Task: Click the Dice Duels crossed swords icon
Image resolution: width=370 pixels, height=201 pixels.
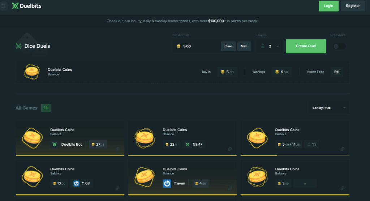Action: tap(18, 46)
